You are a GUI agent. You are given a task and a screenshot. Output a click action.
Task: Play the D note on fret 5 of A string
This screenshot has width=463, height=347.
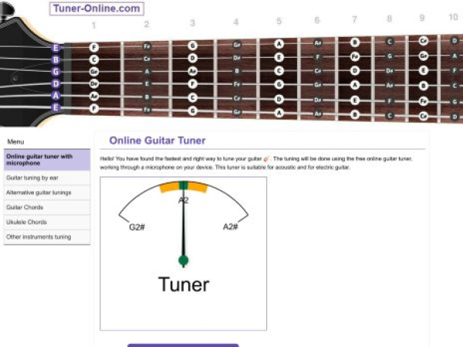coord(279,99)
